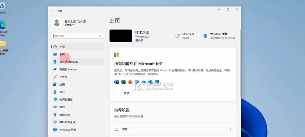Click the 所有功能尽在 Microsoft 帐户 heading
Viewport: 305px width, 137px height.
(139, 64)
